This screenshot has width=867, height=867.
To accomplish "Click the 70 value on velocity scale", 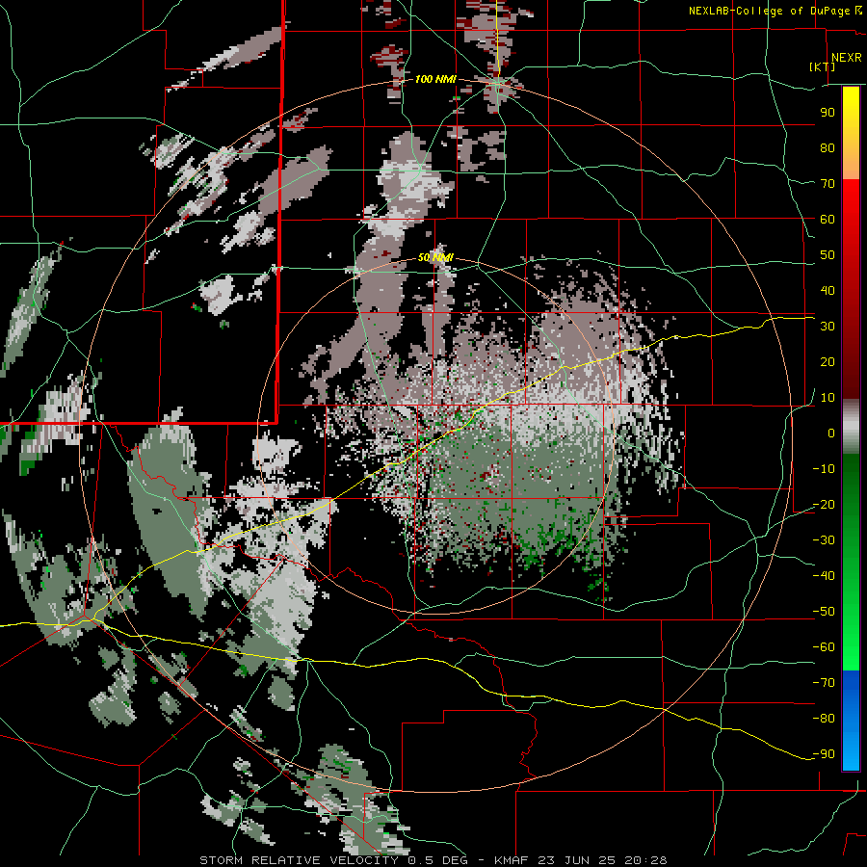I will tap(828, 184).
